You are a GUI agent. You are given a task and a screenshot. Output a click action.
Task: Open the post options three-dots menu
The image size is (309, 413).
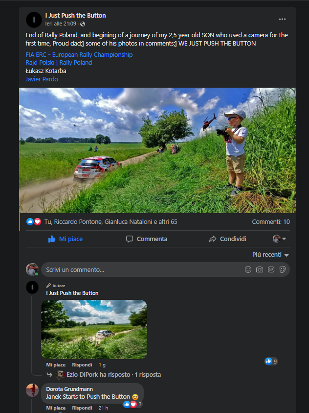(282, 19)
